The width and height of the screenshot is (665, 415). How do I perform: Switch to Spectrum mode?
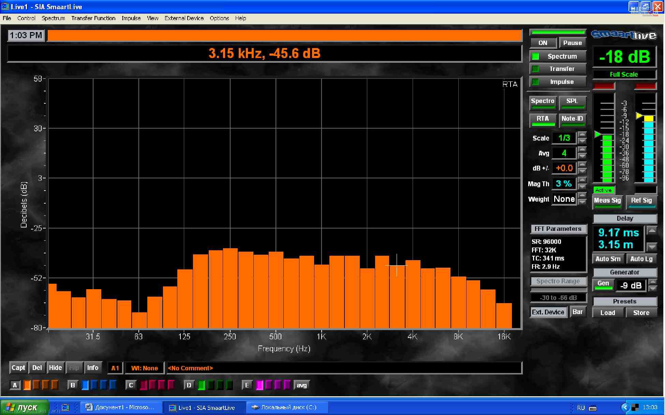(558, 56)
